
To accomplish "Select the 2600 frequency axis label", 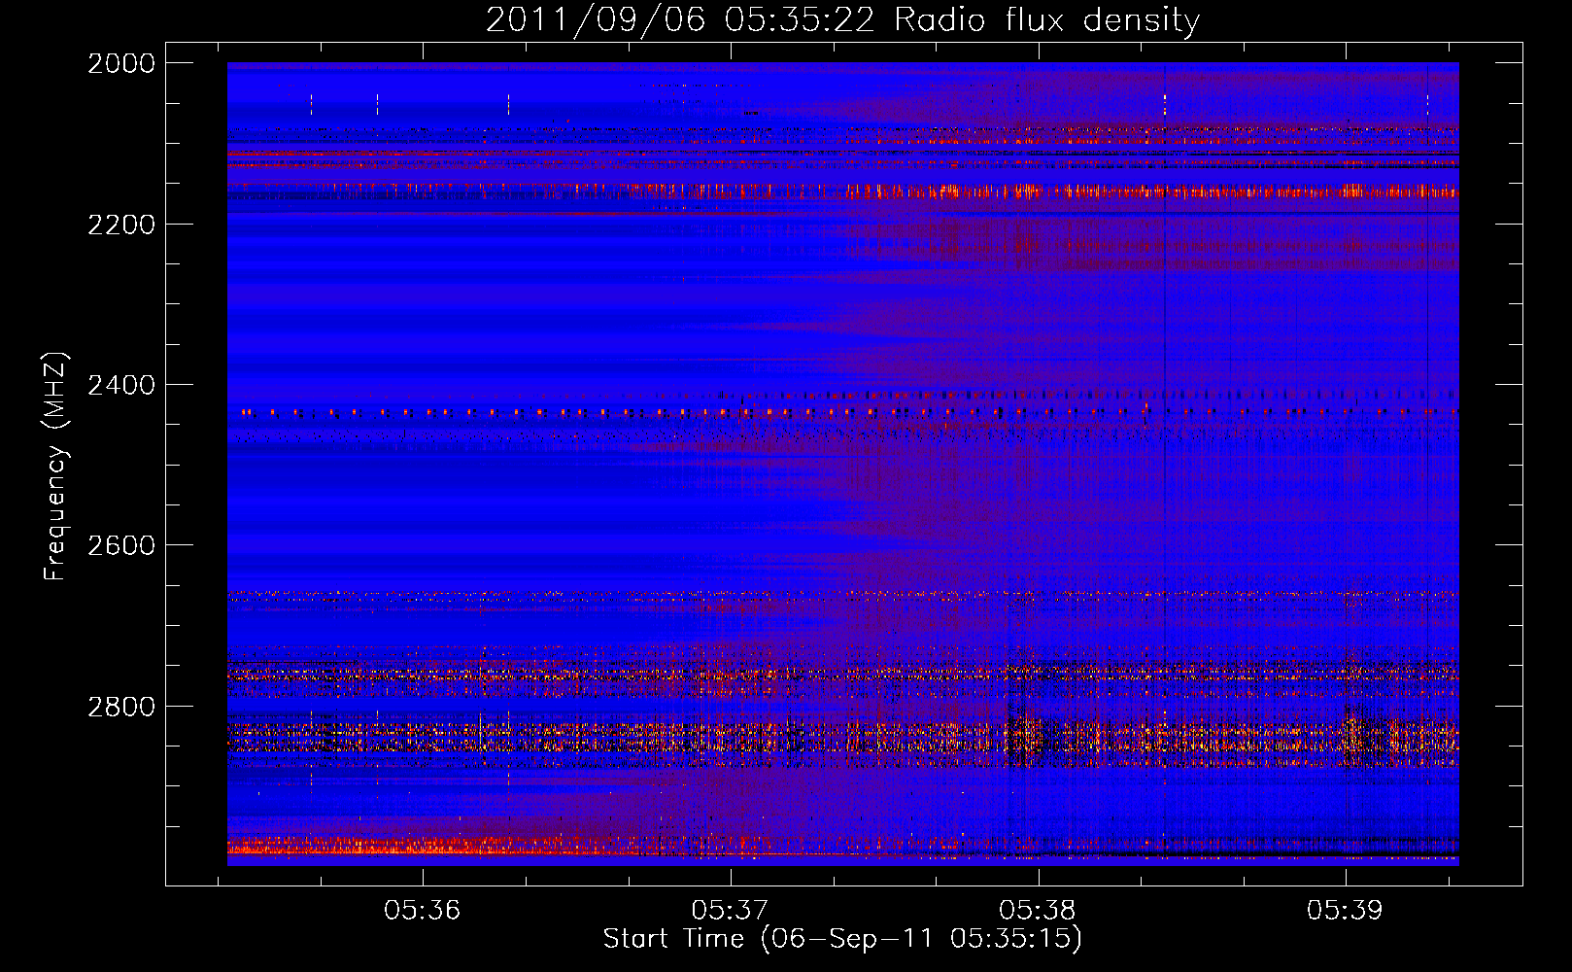I will (121, 545).
